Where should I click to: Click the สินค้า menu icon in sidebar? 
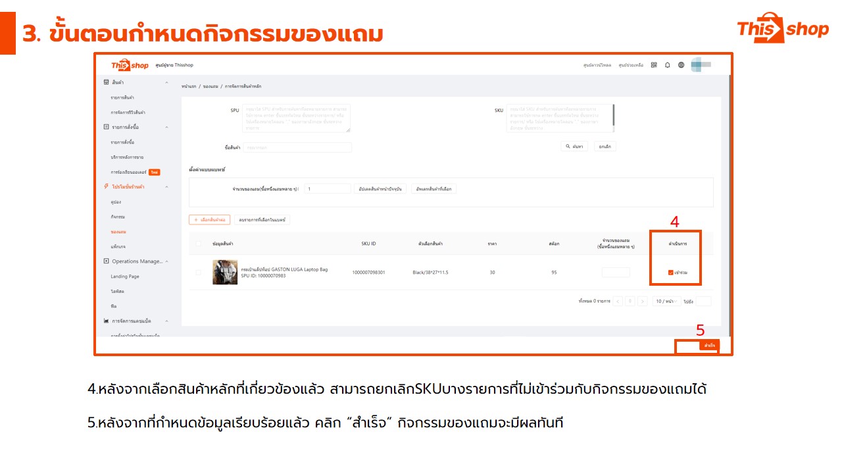[107, 82]
